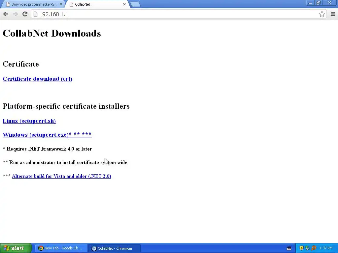Click the page icon in the address bar
This screenshot has height=253, width=338.
[36, 14]
